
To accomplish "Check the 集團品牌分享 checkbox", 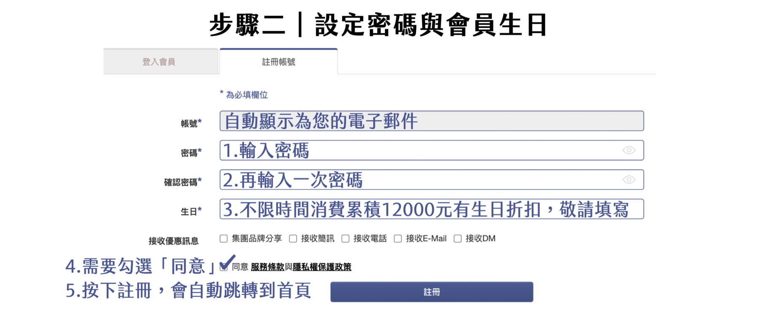I will [x=224, y=239].
